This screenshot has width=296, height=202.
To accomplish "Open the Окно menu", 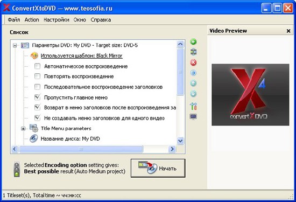I will point(80,19).
